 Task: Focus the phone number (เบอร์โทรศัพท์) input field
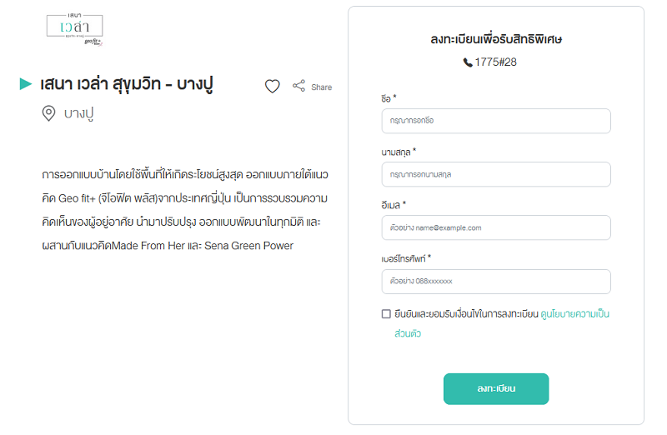496,281
